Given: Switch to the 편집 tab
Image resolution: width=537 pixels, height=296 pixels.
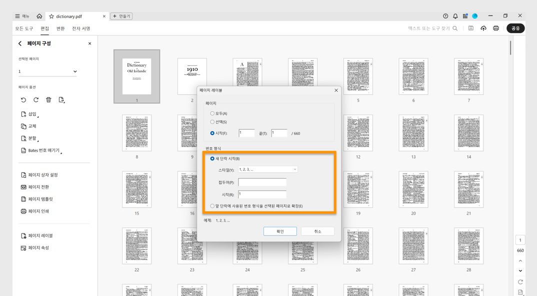Looking at the screenshot, I should pos(45,28).
